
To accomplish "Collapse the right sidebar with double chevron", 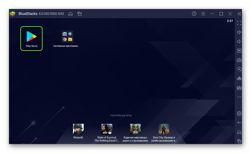I will point(239,14).
